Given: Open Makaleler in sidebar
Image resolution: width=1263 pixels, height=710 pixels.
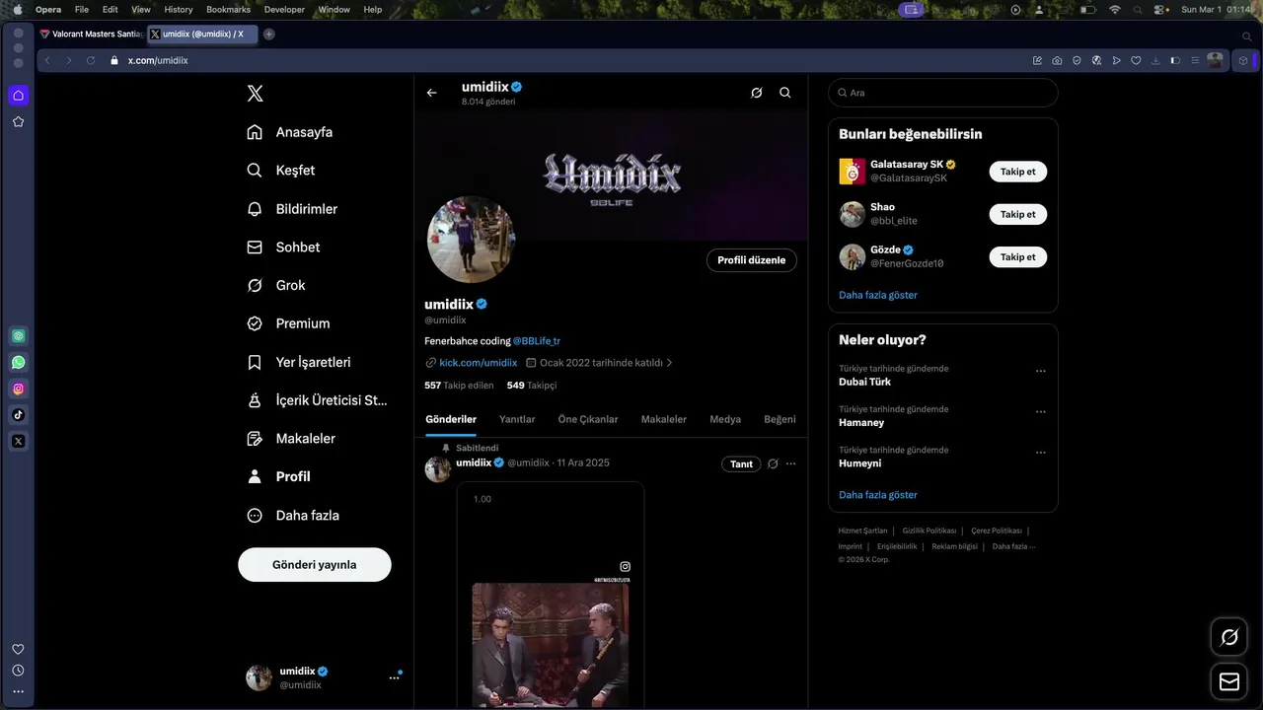Looking at the screenshot, I should [291, 439].
